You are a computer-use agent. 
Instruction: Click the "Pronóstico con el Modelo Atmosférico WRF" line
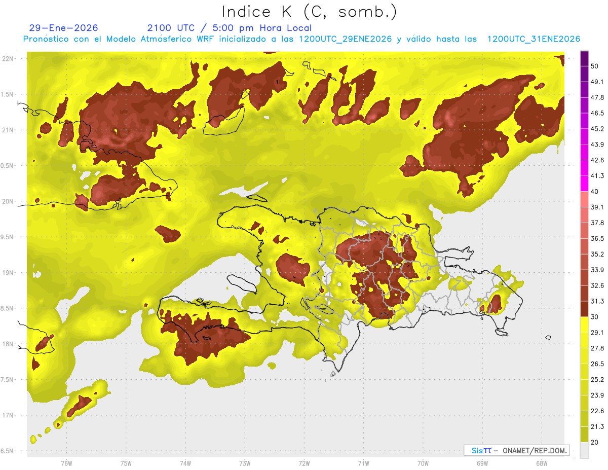pos(302,39)
